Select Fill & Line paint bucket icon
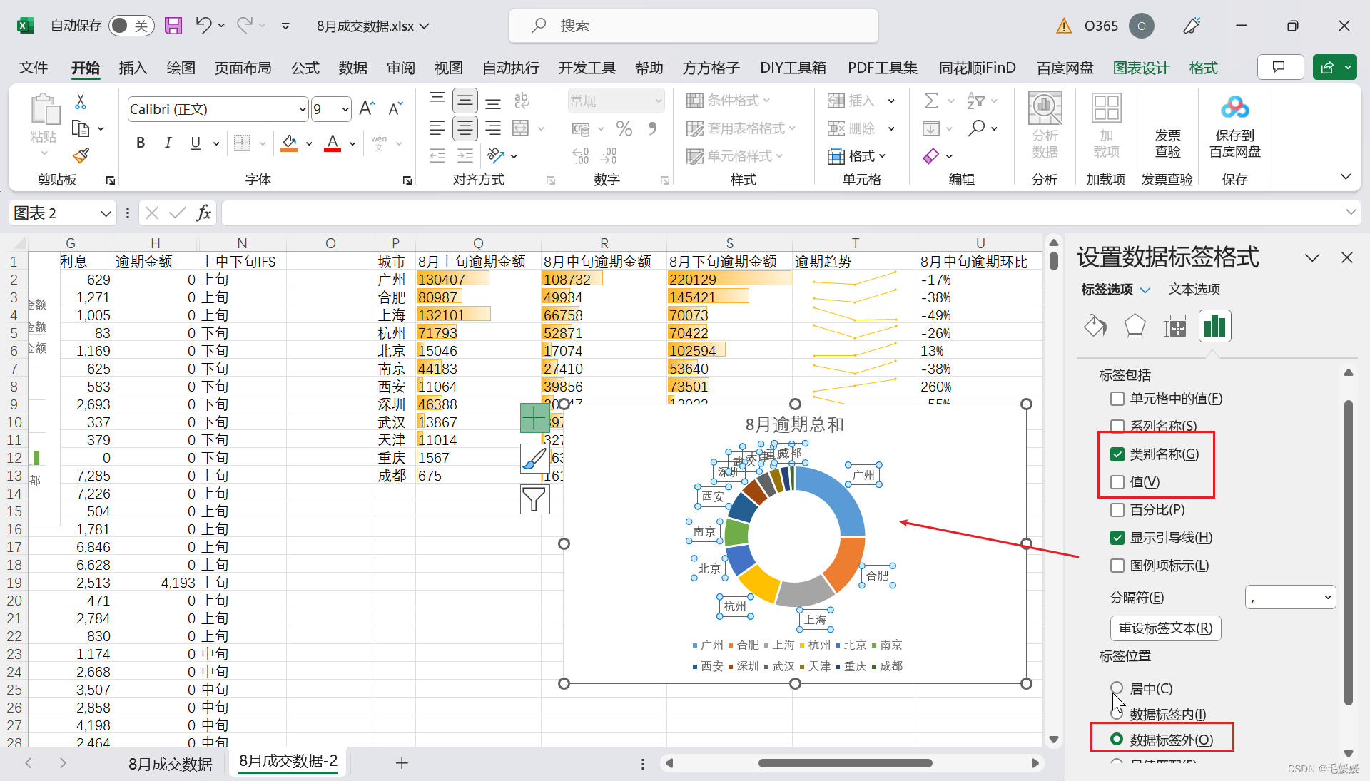The image size is (1370, 781). [x=1095, y=326]
